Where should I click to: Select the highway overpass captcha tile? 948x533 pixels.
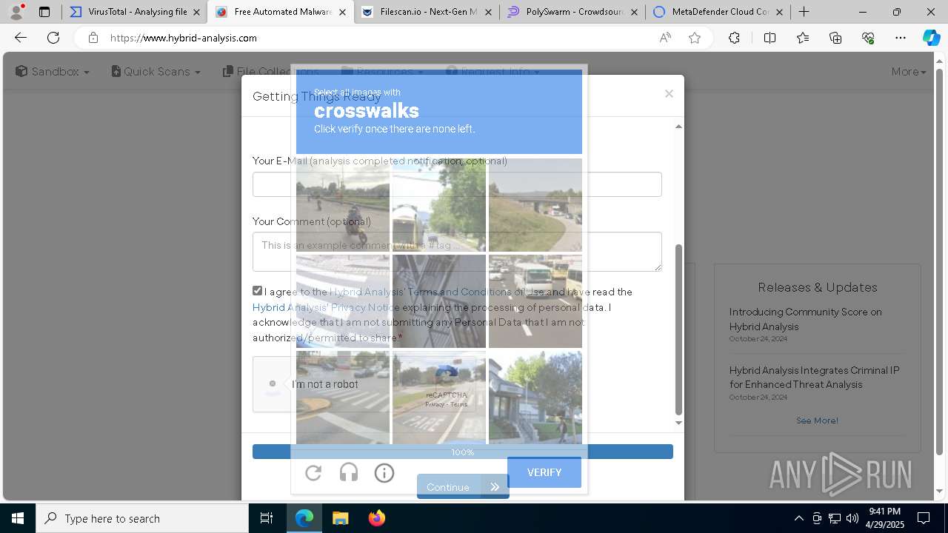click(535, 205)
